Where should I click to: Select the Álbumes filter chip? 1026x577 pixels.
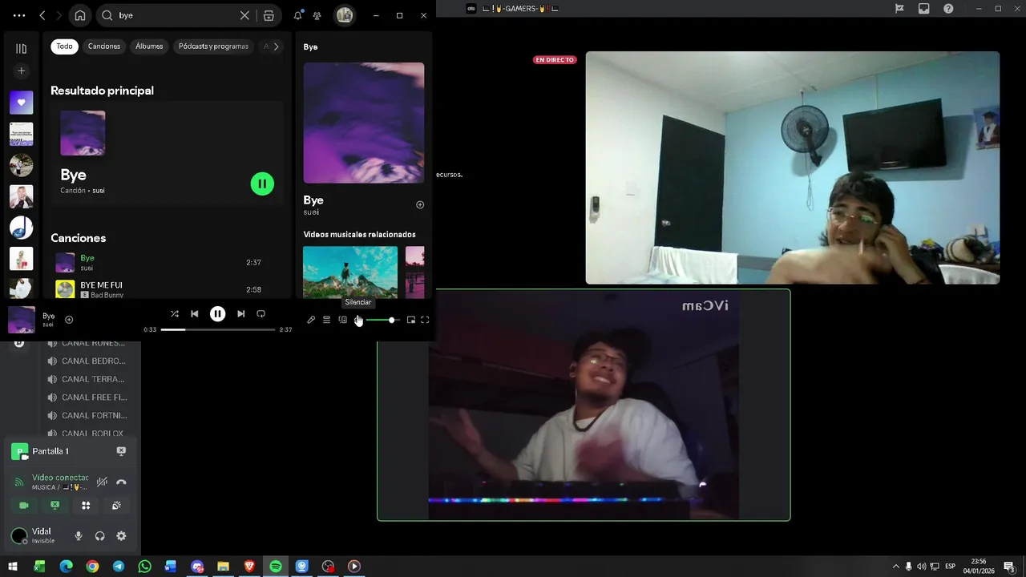pyautogui.click(x=149, y=46)
